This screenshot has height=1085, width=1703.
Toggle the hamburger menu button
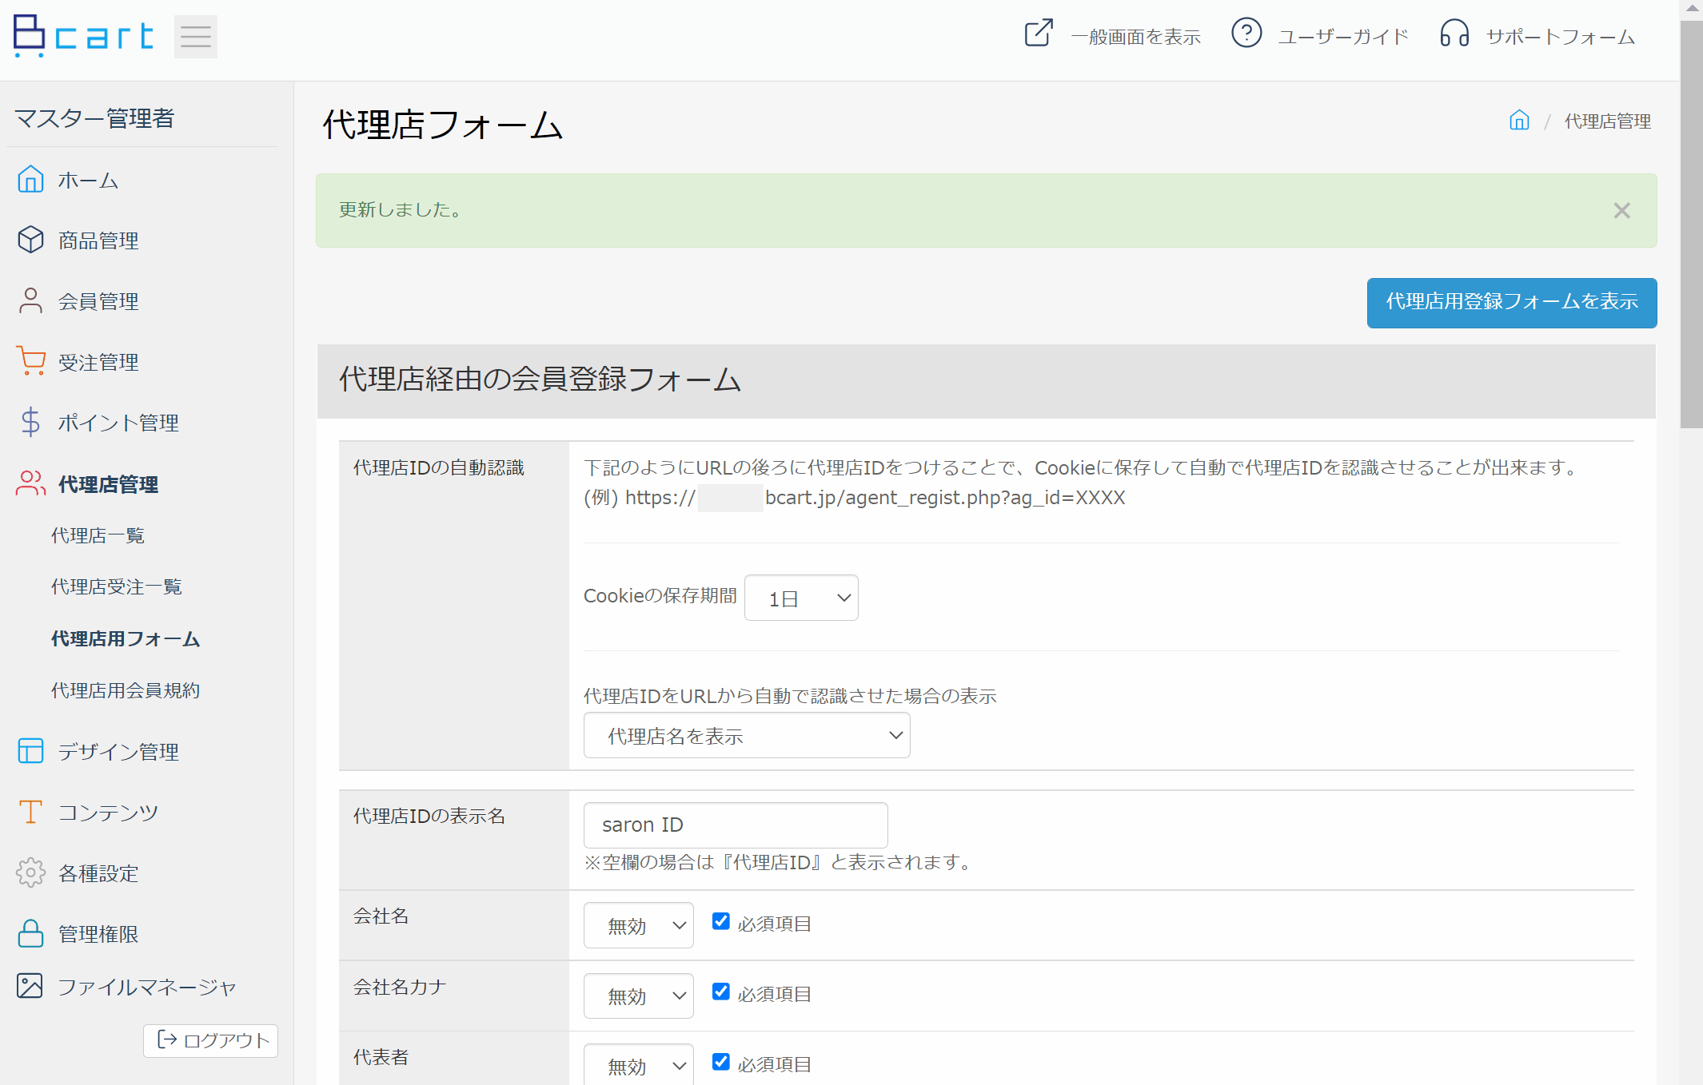click(196, 37)
